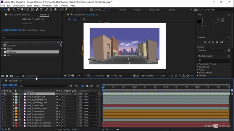Expand layer 2 060_A_collapse.swf properties

click(14, 97)
